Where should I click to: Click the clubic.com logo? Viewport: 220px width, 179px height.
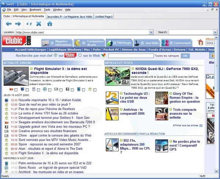[x=16, y=41]
